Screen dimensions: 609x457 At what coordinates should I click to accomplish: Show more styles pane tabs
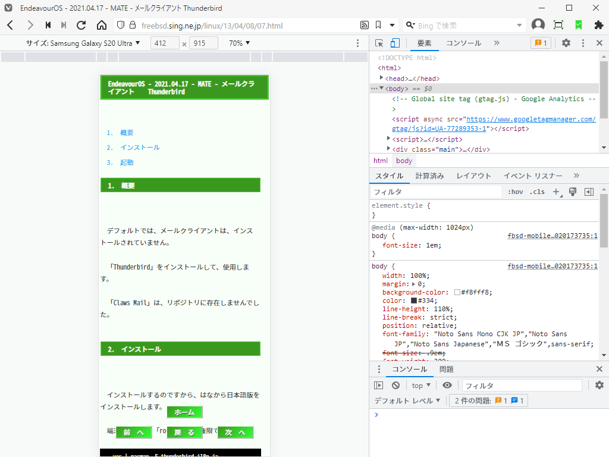tap(576, 176)
